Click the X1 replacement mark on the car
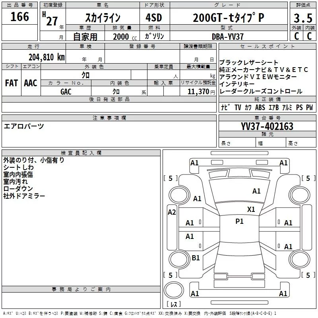 pos(251,209)
